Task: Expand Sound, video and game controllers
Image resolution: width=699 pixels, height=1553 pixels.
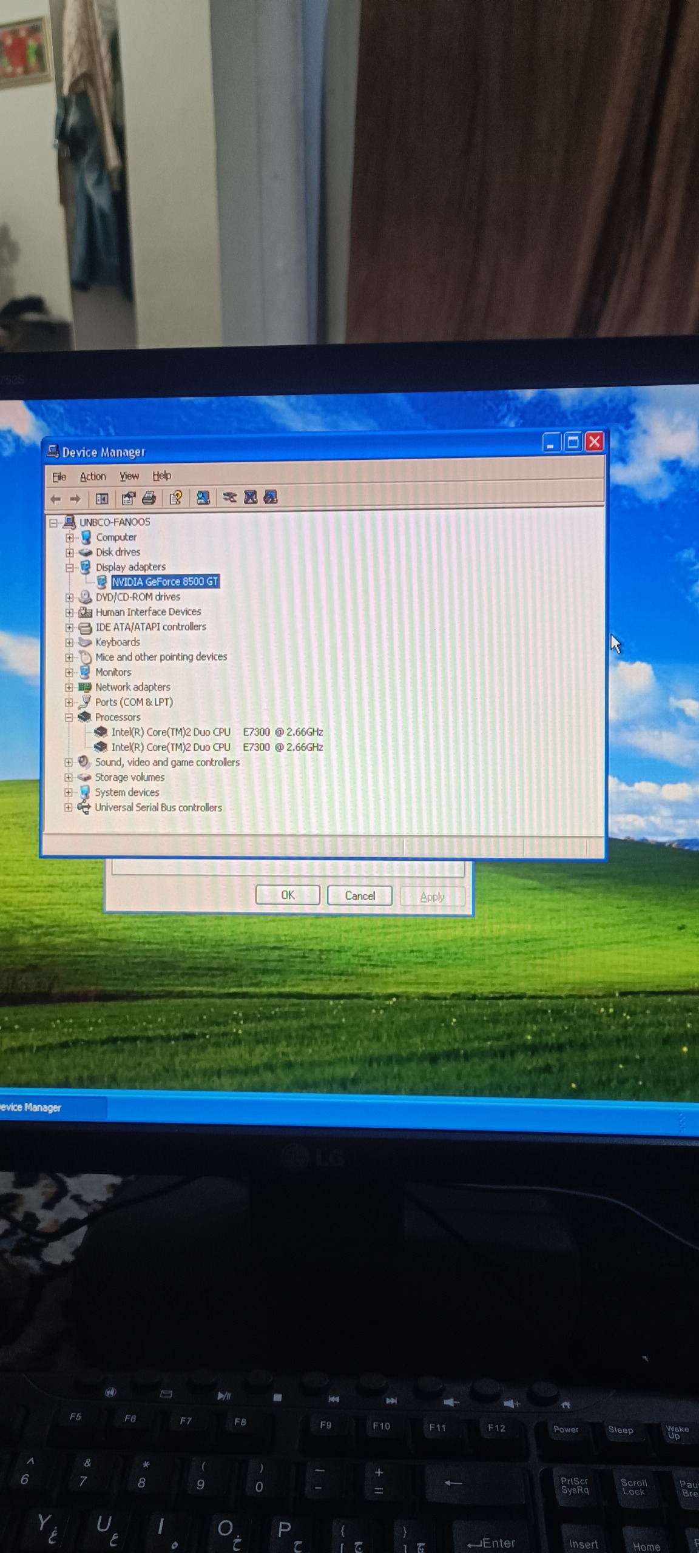Action: pyautogui.click(x=69, y=763)
